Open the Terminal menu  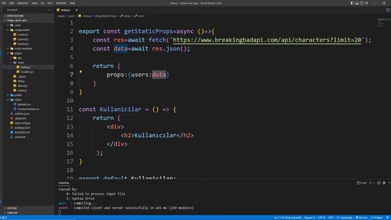[61, 3]
